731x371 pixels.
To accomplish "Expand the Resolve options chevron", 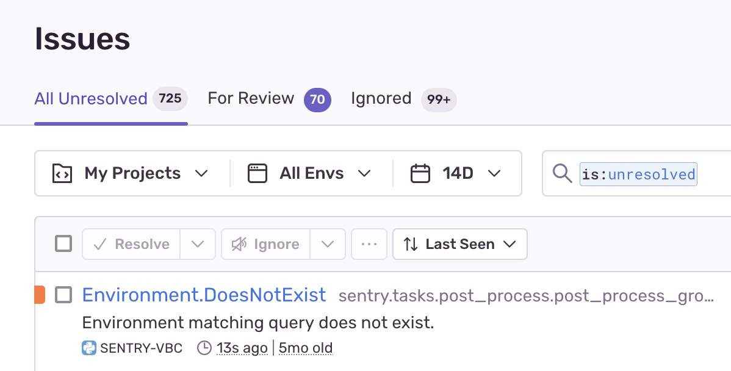I will point(198,243).
